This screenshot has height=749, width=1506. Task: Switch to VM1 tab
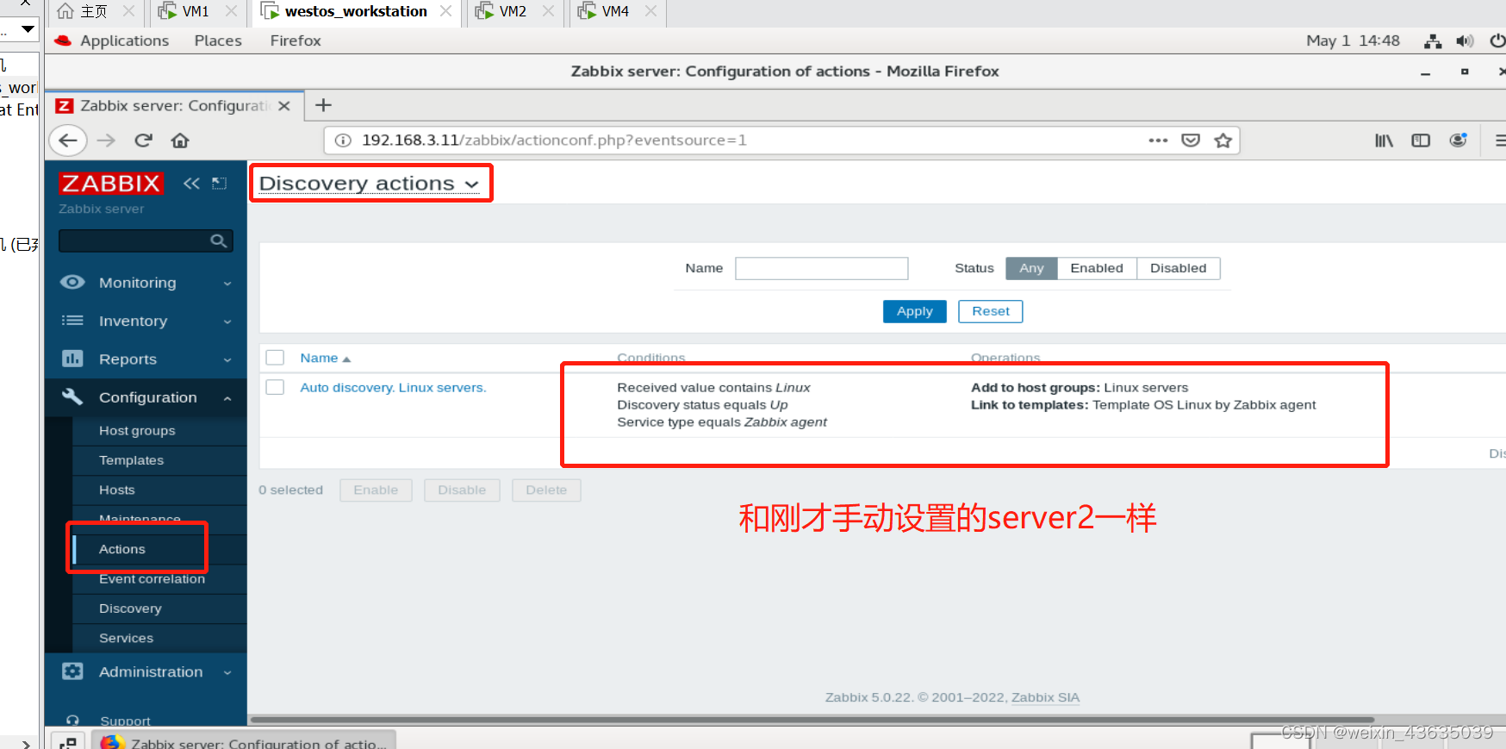[196, 11]
